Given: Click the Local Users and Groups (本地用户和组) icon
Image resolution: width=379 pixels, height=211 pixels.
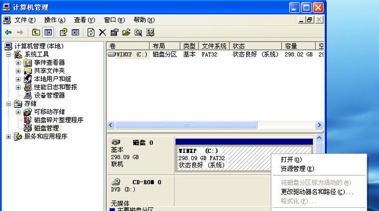Looking at the screenshot, I should pyautogui.click(x=28, y=79).
